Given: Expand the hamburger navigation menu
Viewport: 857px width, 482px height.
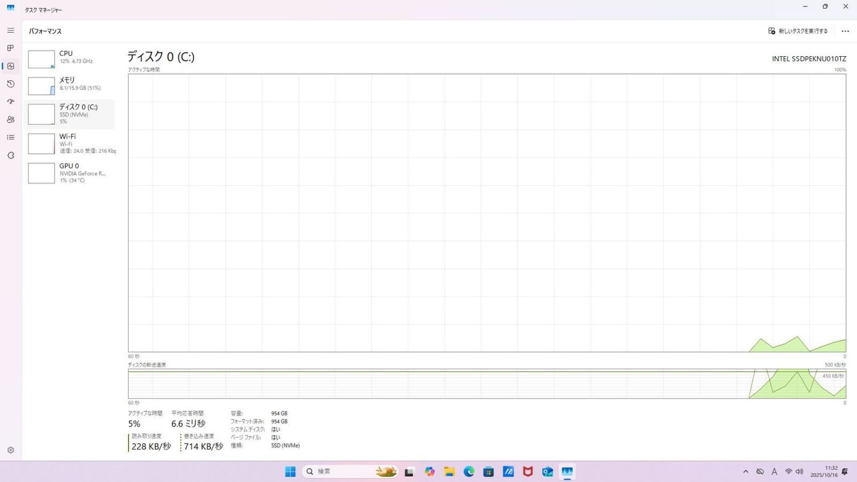Looking at the screenshot, I should (10, 31).
